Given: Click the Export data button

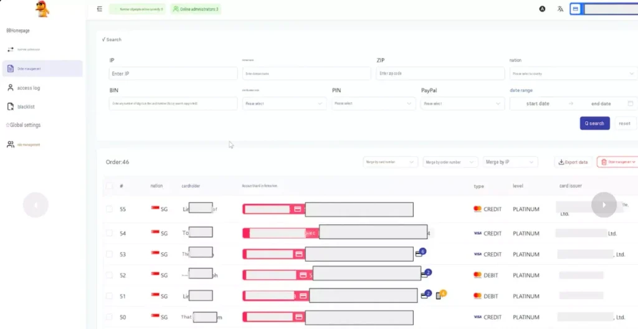Looking at the screenshot, I should pos(573,162).
